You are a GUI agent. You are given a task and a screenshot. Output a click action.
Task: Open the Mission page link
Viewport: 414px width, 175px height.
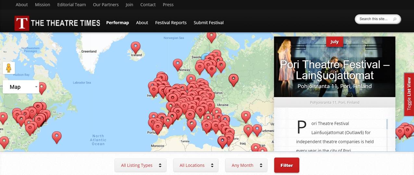(x=43, y=5)
